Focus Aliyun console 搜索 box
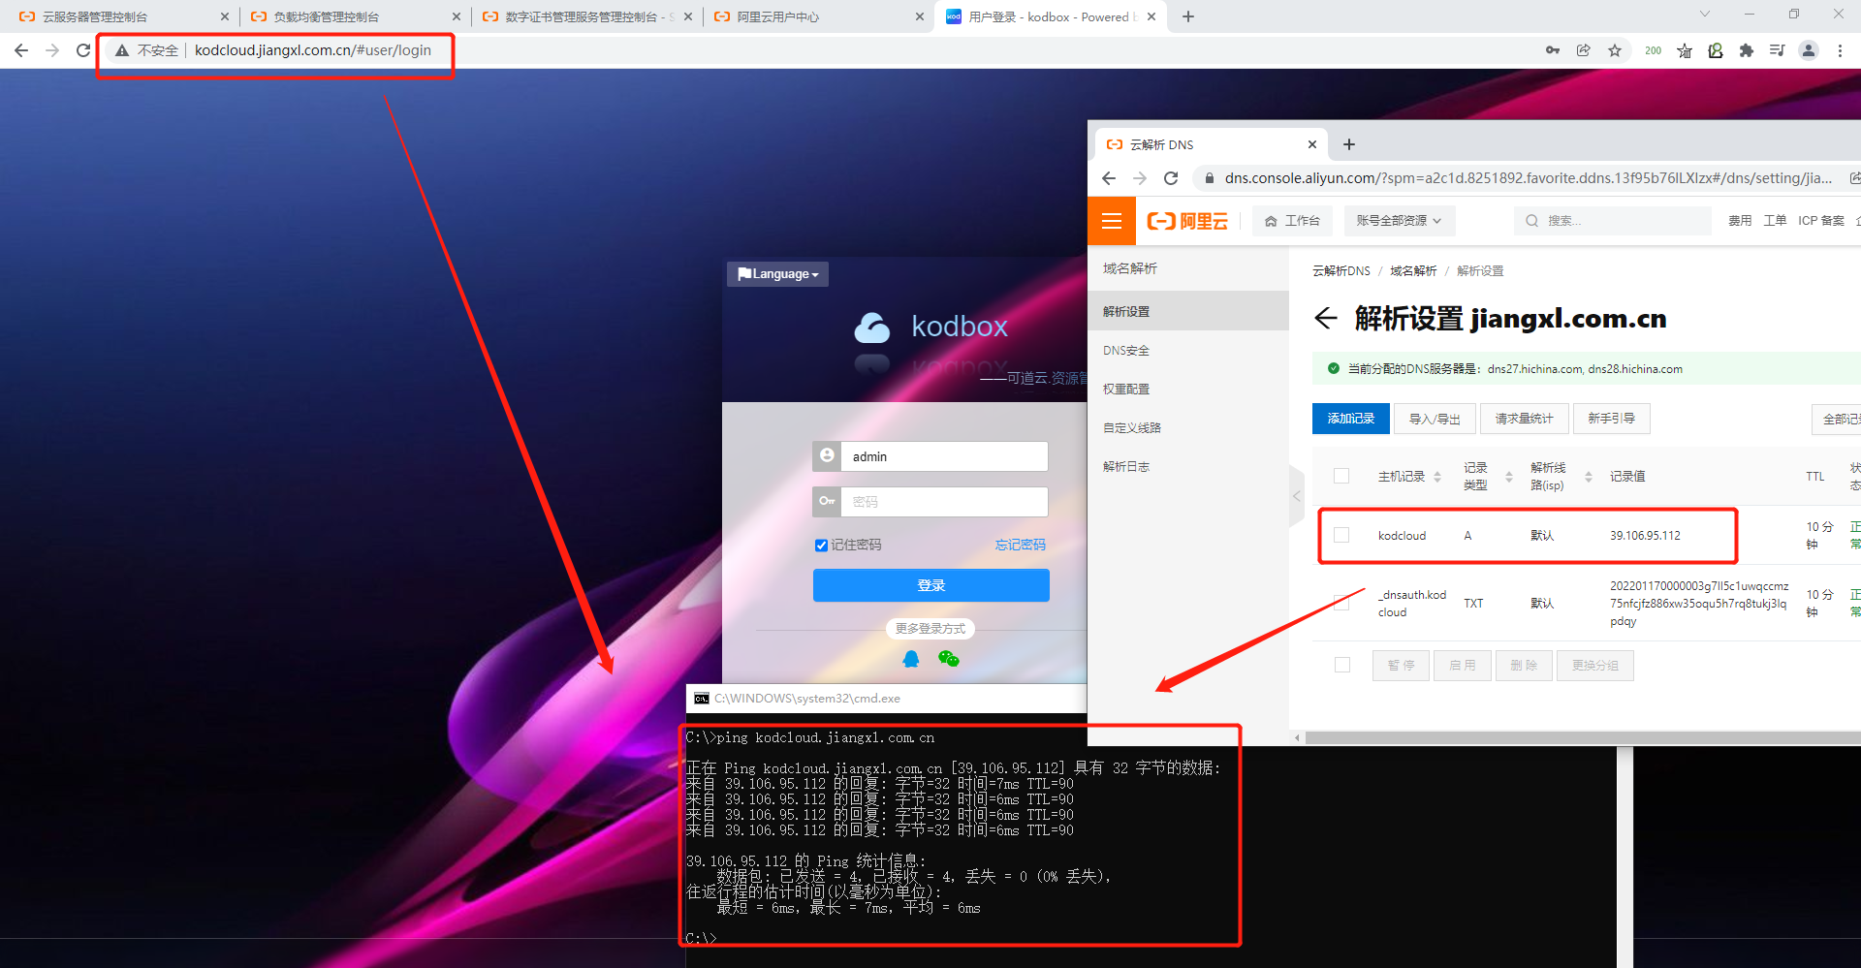This screenshot has height=968, width=1861. tap(1613, 221)
